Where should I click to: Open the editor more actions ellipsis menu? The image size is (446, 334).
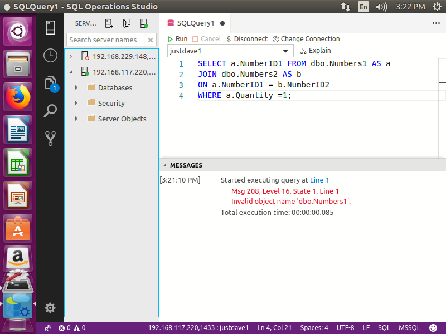436,23
